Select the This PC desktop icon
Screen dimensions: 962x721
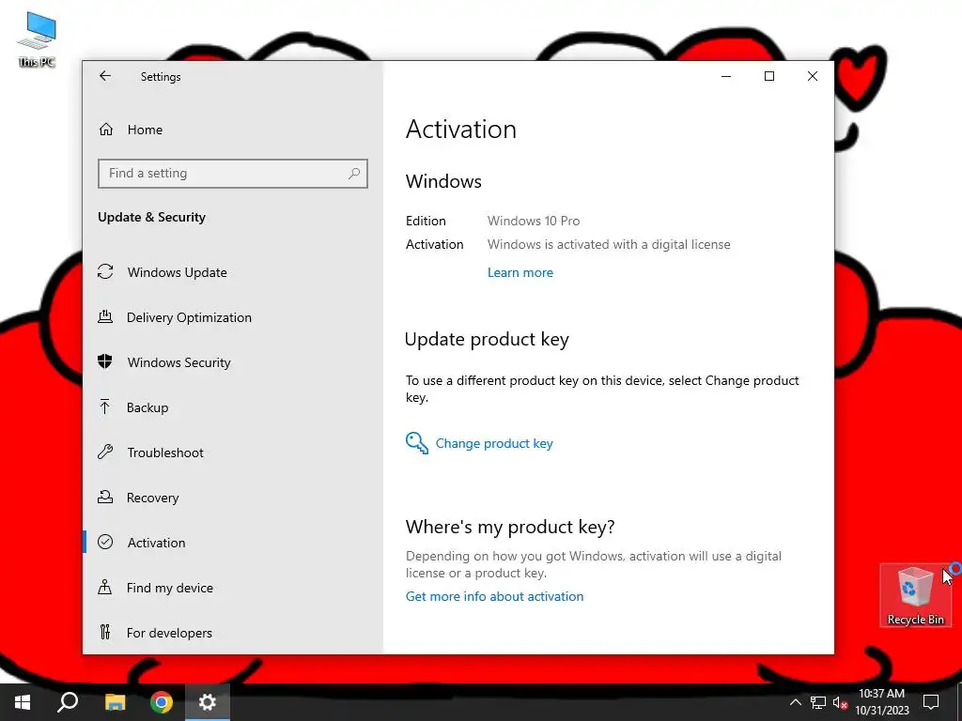click(37, 39)
